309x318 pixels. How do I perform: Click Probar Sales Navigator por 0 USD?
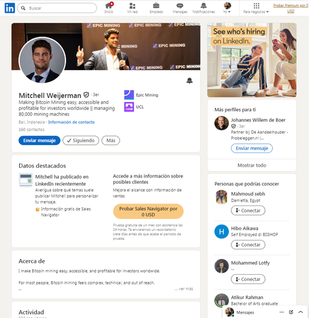pos(148,212)
